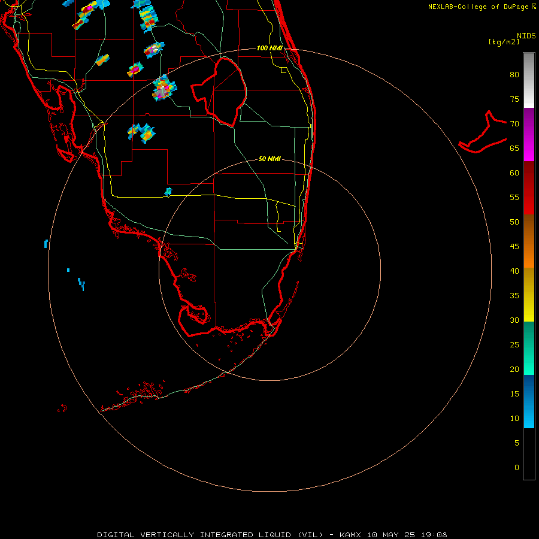This screenshot has height=539, width=539.
Task: Click the 25 value on the VIL scale
Action: pos(514,345)
